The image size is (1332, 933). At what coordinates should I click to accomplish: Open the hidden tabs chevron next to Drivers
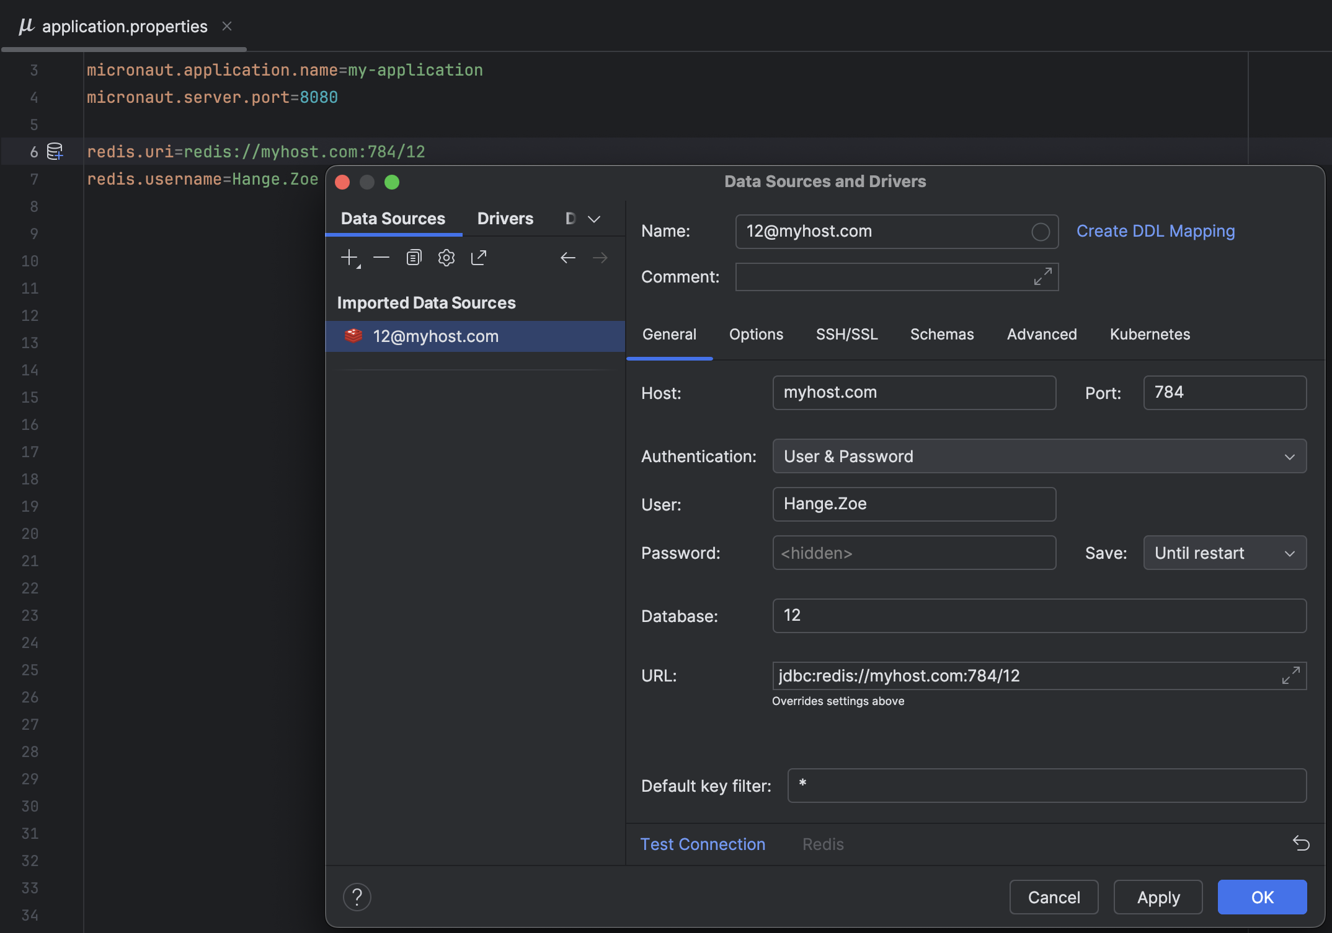click(x=594, y=219)
